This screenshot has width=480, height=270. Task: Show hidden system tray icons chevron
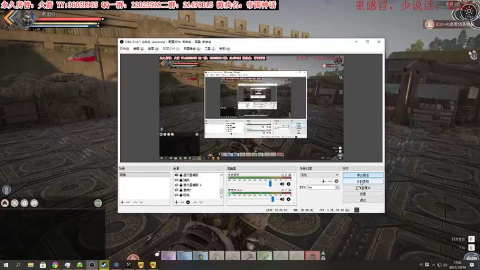coord(433,265)
